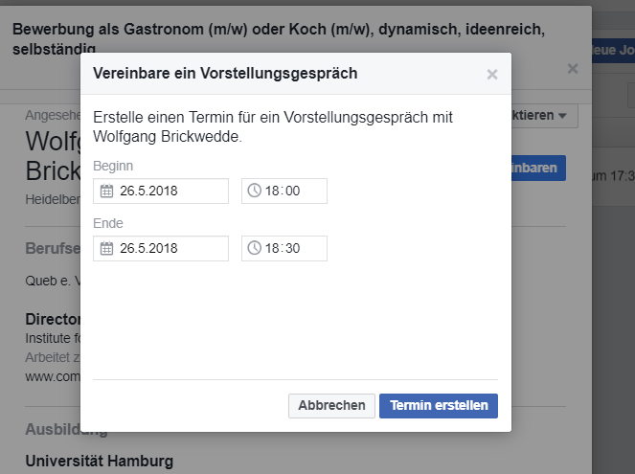
Task: Click the minutes value 30 in the Ende time
Action: click(x=292, y=249)
